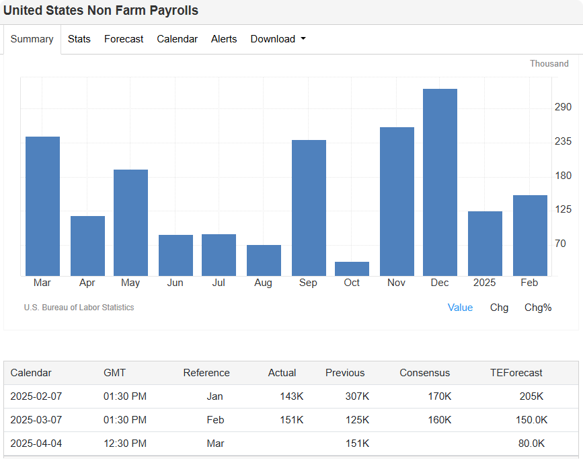
Task: Switch chart to Chg% view
Action: 538,308
